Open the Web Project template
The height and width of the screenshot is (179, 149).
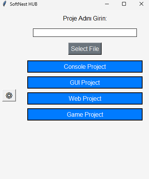click(85, 98)
